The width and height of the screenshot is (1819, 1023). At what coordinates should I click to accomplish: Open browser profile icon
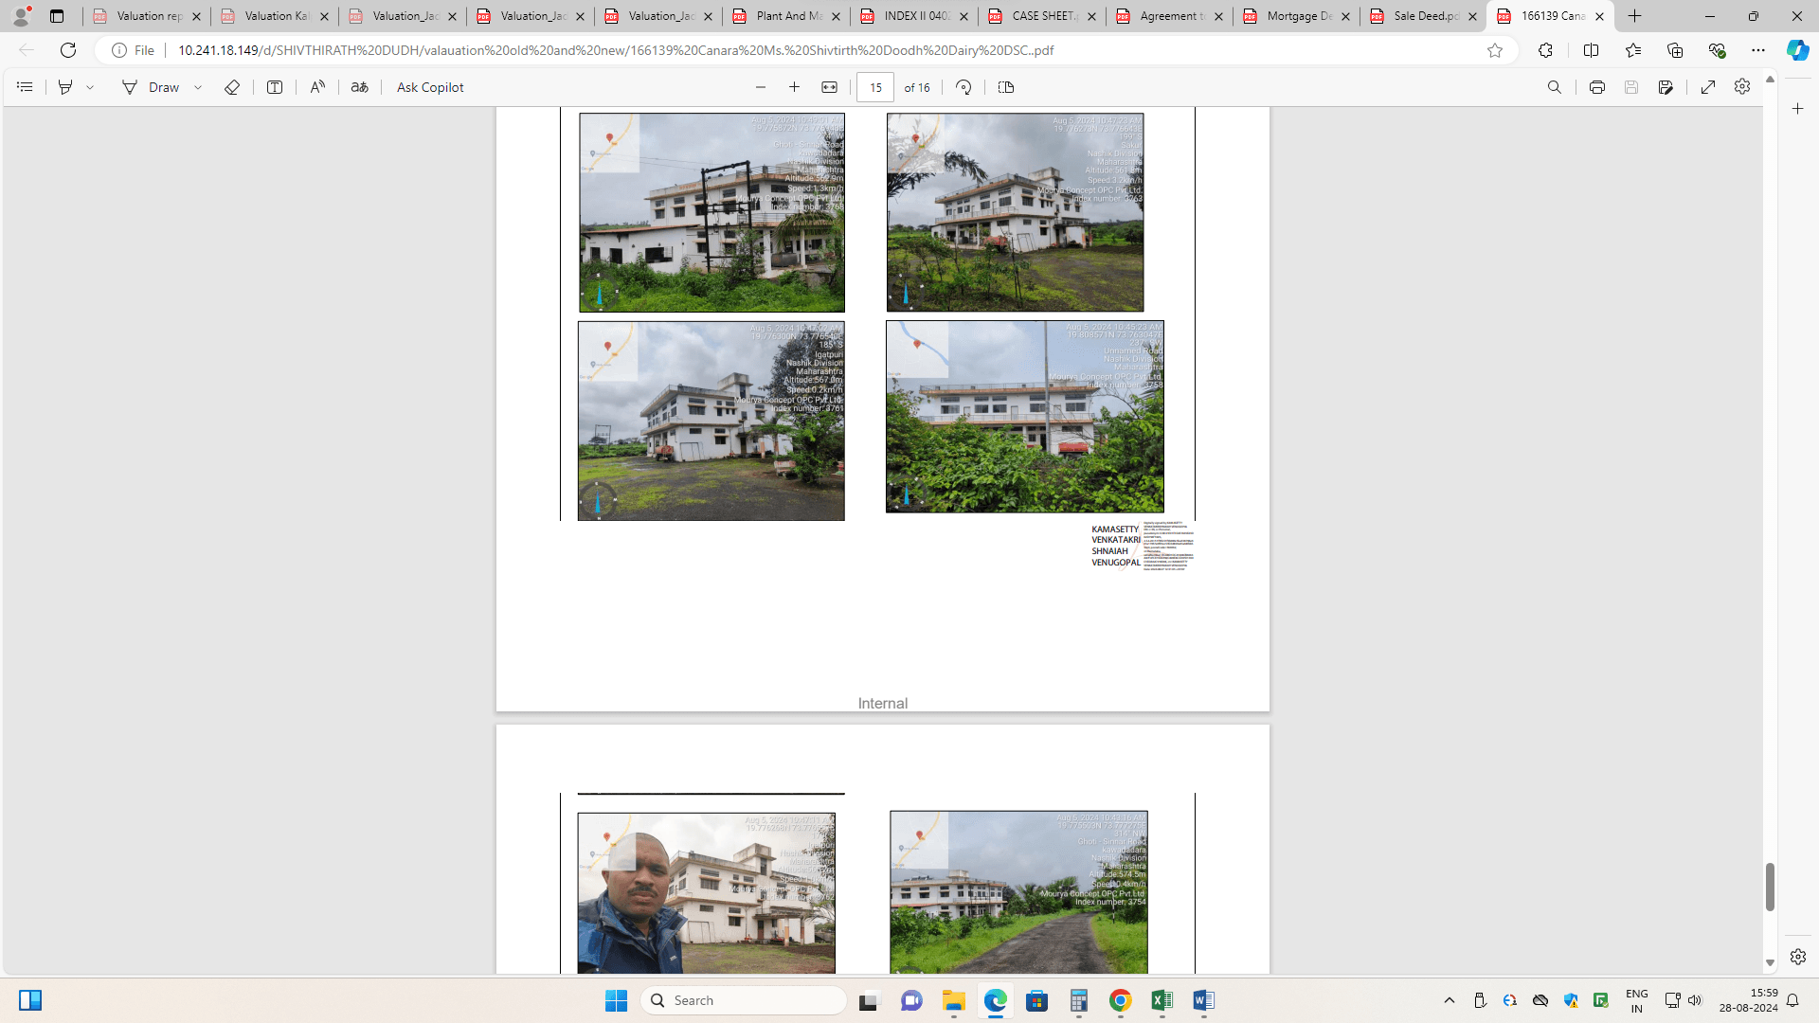coord(21,16)
